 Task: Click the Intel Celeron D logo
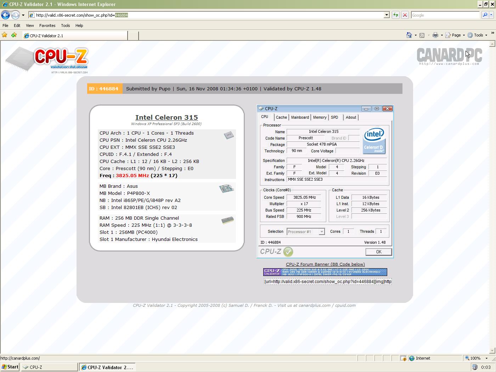[x=374, y=141]
